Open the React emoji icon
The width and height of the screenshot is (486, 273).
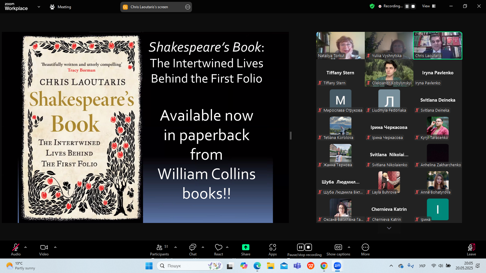pos(218,250)
